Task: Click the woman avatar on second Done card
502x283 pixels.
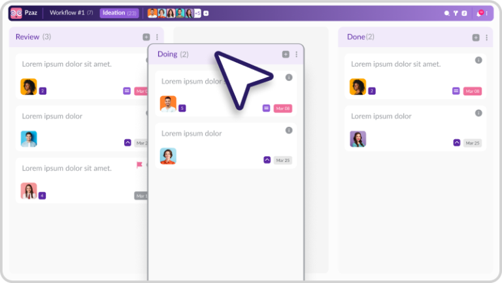Action: (x=358, y=139)
